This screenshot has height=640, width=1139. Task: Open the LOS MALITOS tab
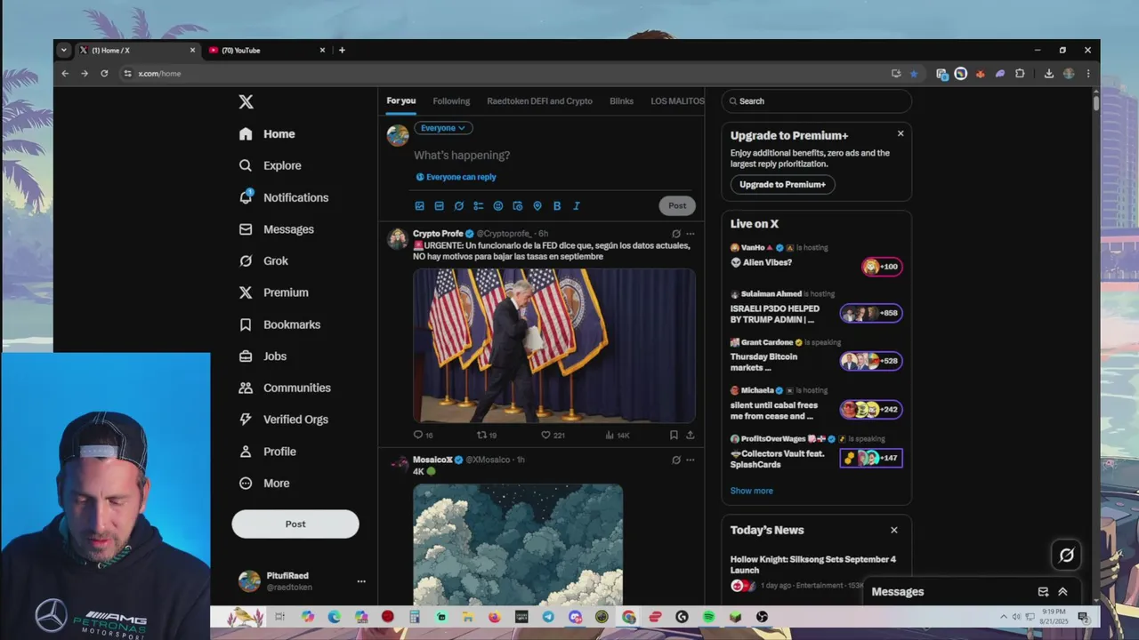point(677,101)
